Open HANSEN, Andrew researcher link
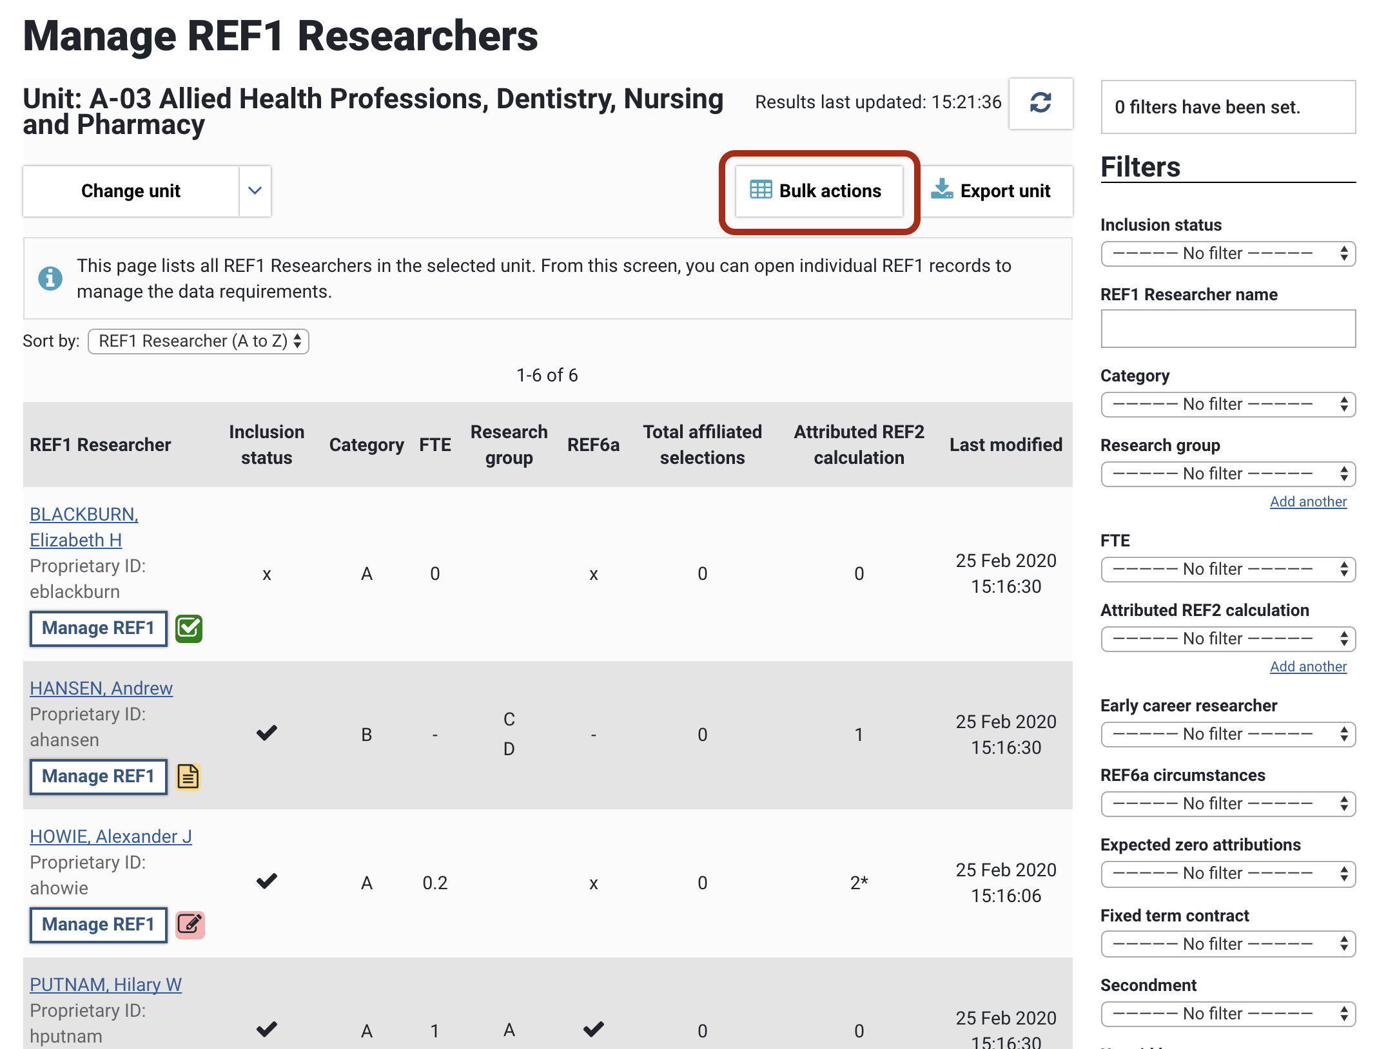This screenshot has width=1377, height=1049. click(x=101, y=688)
